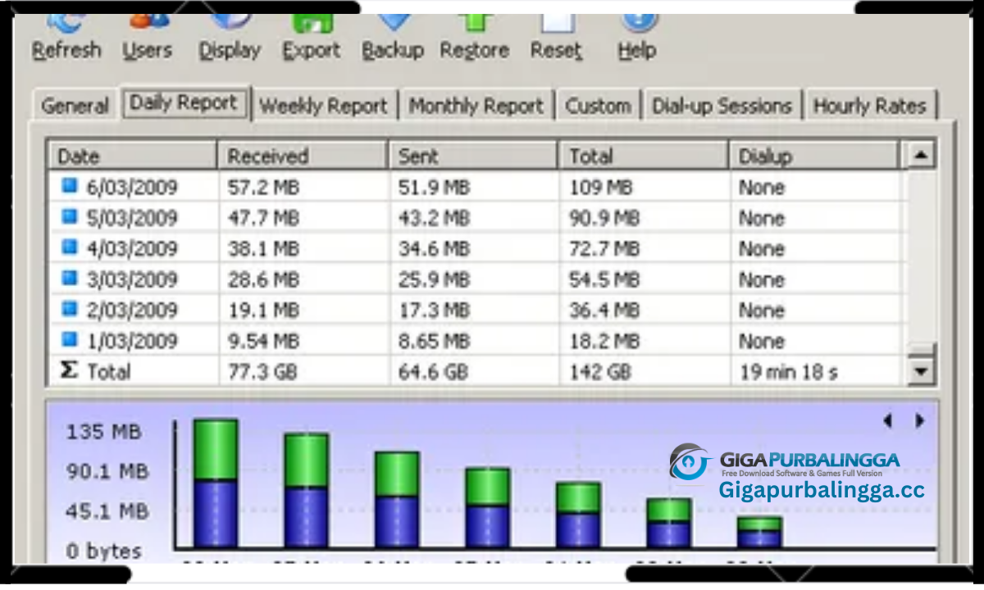Screen dimensions: 984x590
Task: Select the 6/03/2009 date cell
Action: 132,188
